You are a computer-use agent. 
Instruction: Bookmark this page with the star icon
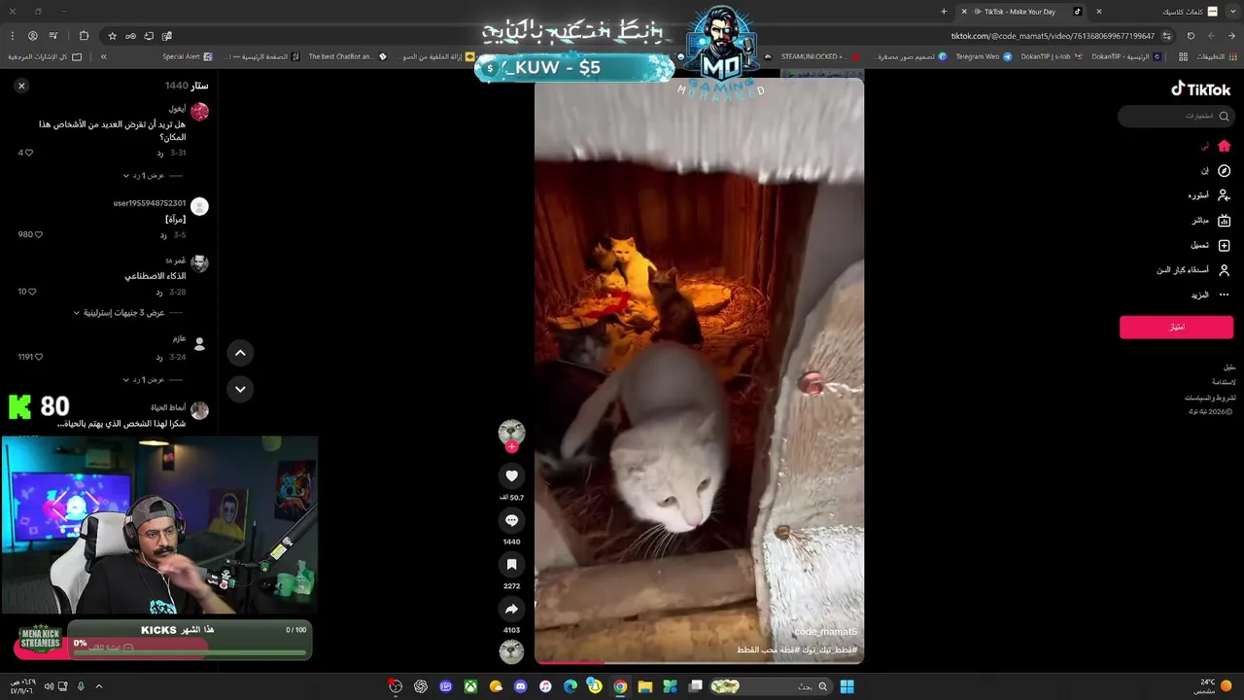pos(112,36)
